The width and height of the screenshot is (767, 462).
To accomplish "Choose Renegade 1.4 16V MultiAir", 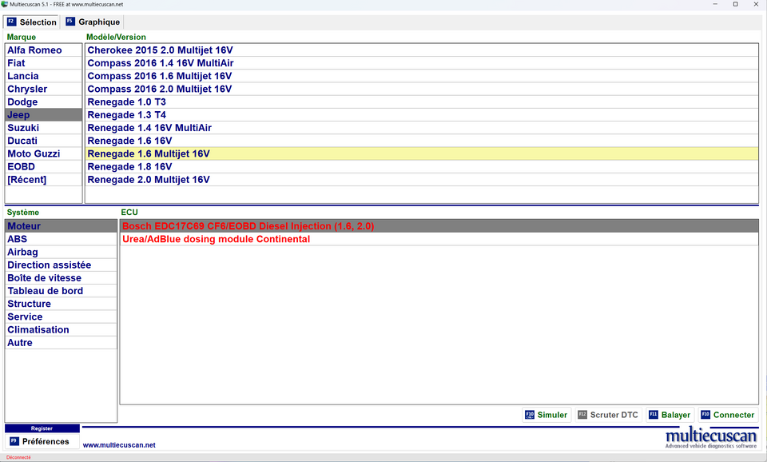I will [422, 128].
